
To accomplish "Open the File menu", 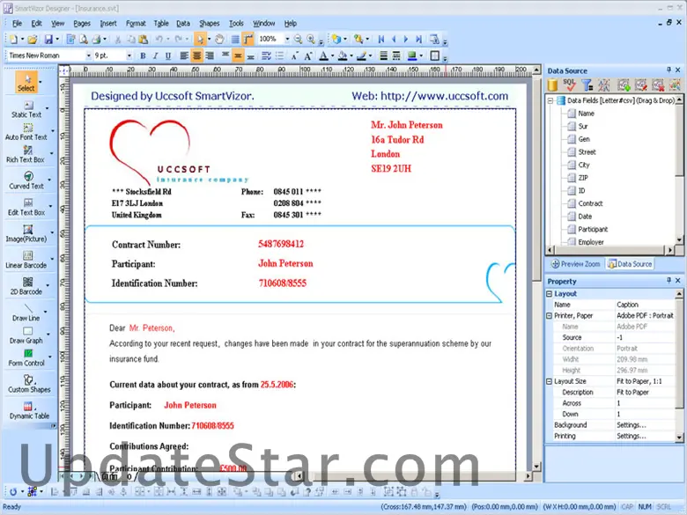I will point(17,23).
